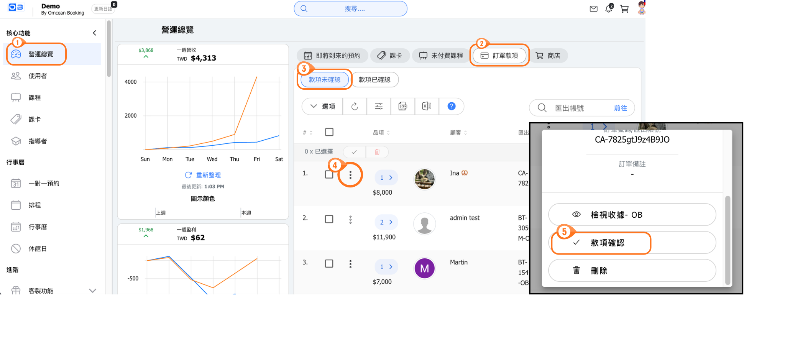Open the 未付費課程 tab
Viewport: 785px width, 345px height.
pyautogui.click(x=441, y=56)
